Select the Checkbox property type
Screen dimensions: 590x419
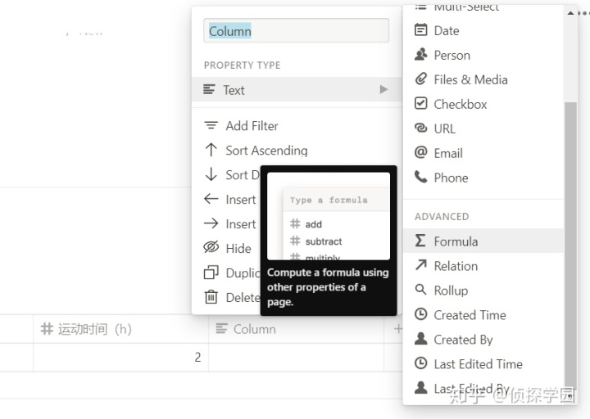[483, 104]
